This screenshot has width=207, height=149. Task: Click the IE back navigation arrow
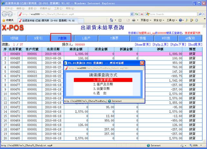[4, 14]
